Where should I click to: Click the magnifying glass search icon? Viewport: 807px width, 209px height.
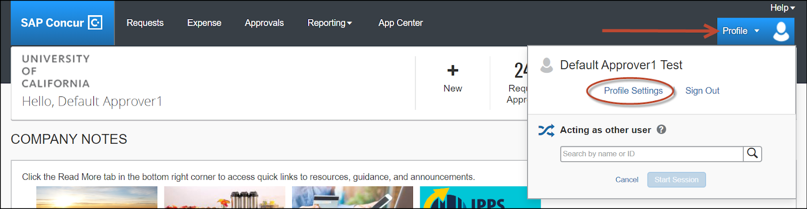[752, 154]
